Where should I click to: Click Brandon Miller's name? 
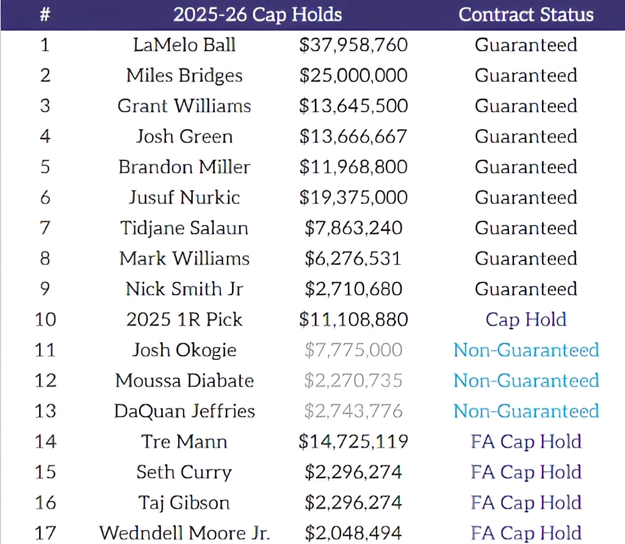pos(184,166)
